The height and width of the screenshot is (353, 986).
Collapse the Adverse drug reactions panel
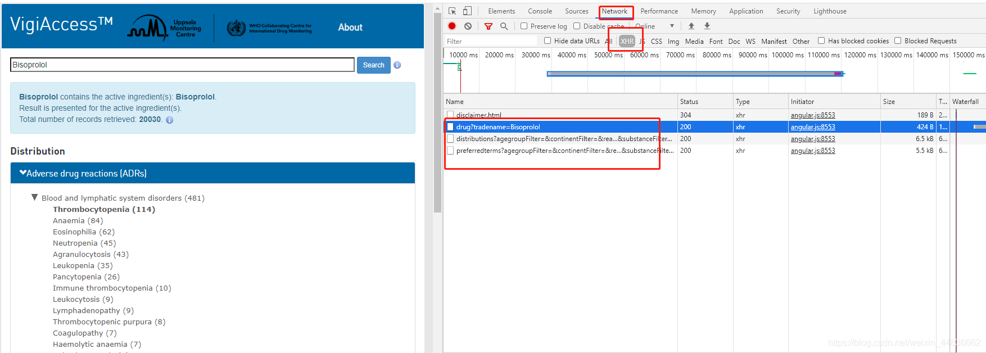212,173
